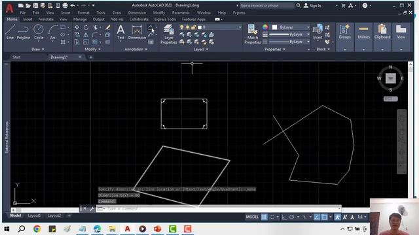Viewport: 419px width, 235px height.
Task: Click the Rectangle draw tool icon
Action: [x=63, y=27]
